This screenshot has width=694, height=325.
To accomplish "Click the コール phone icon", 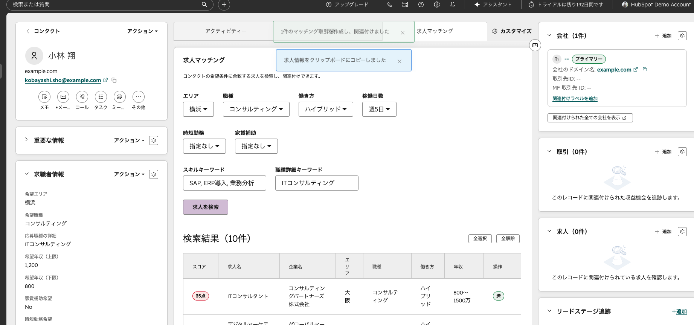I will (x=82, y=97).
